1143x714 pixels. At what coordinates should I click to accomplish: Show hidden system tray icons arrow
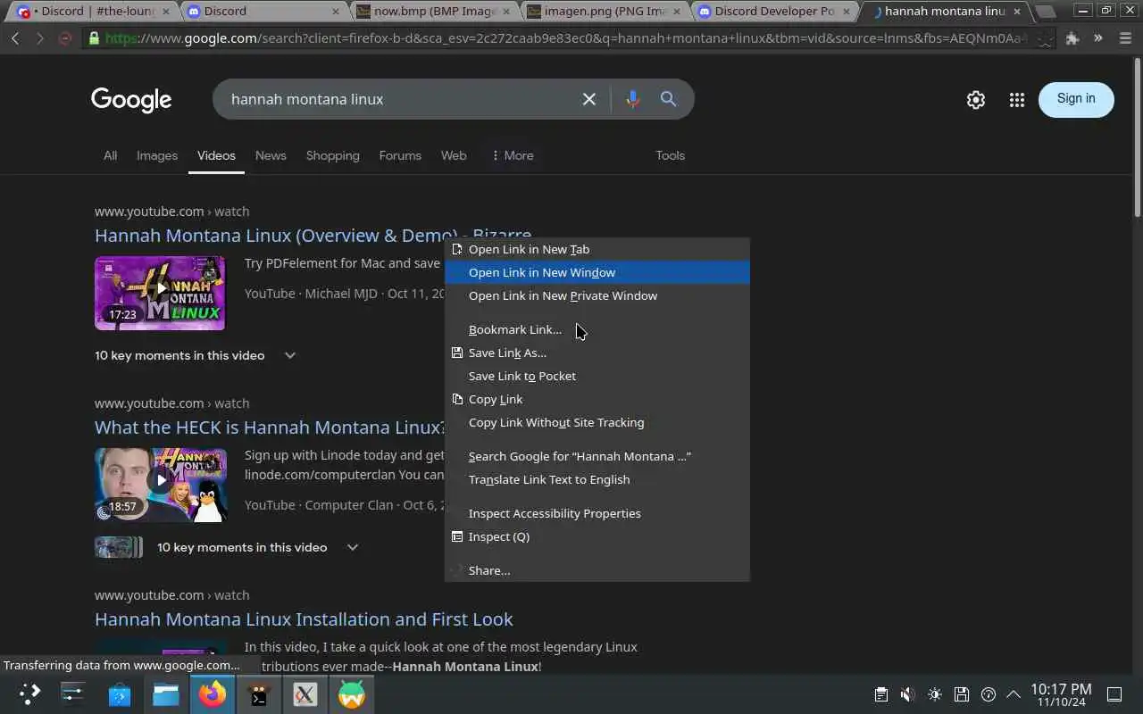pyautogui.click(x=1014, y=694)
